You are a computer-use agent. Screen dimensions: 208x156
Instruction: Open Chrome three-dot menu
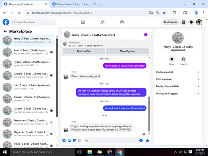pyautogui.click(x=203, y=13)
